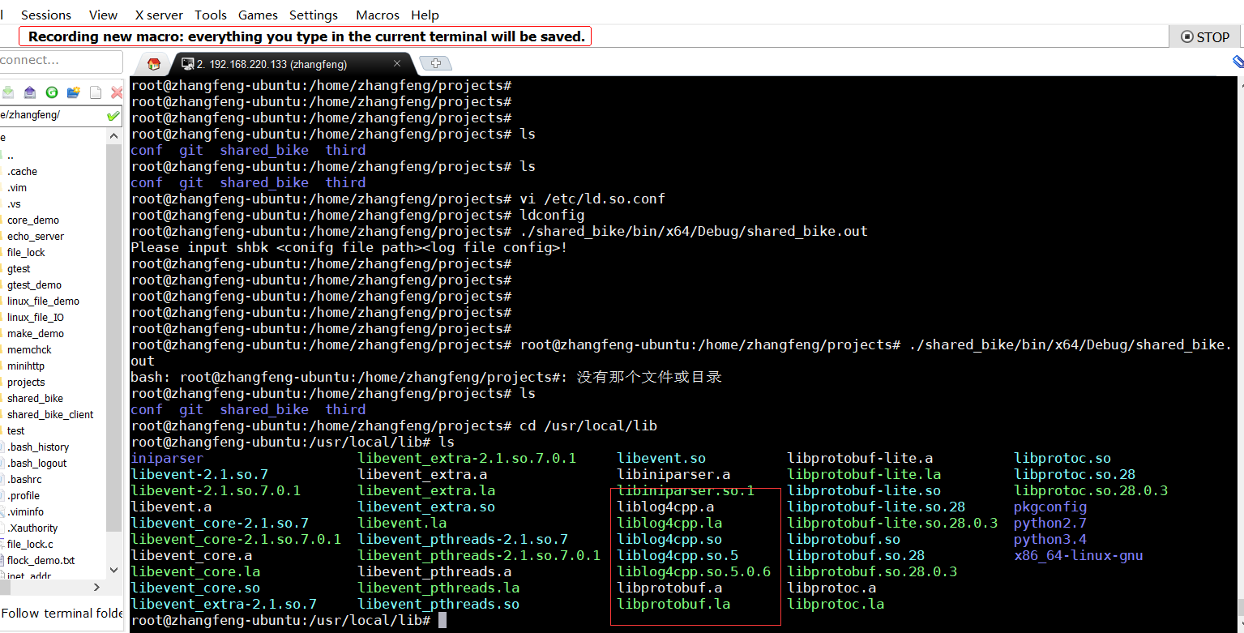The width and height of the screenshot is (1244, 633).
Task: Close the zhangfeng session tab
Action: [x=396, y=62]
